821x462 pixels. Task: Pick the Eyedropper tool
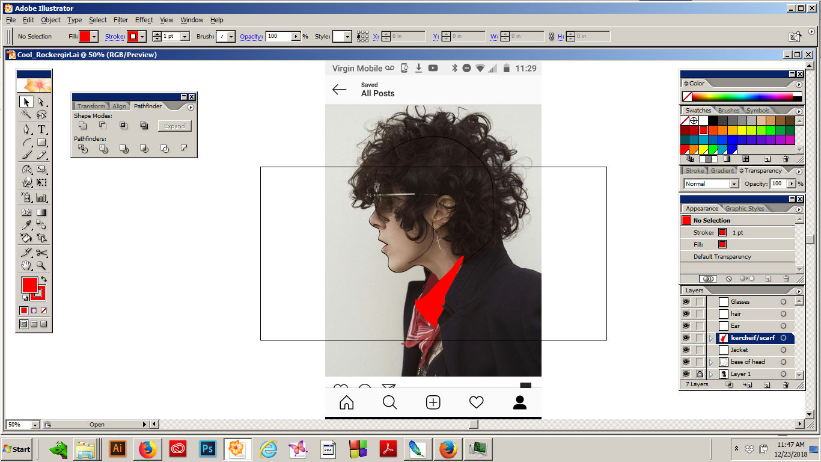pyautogui.click(x=26, y=225)
